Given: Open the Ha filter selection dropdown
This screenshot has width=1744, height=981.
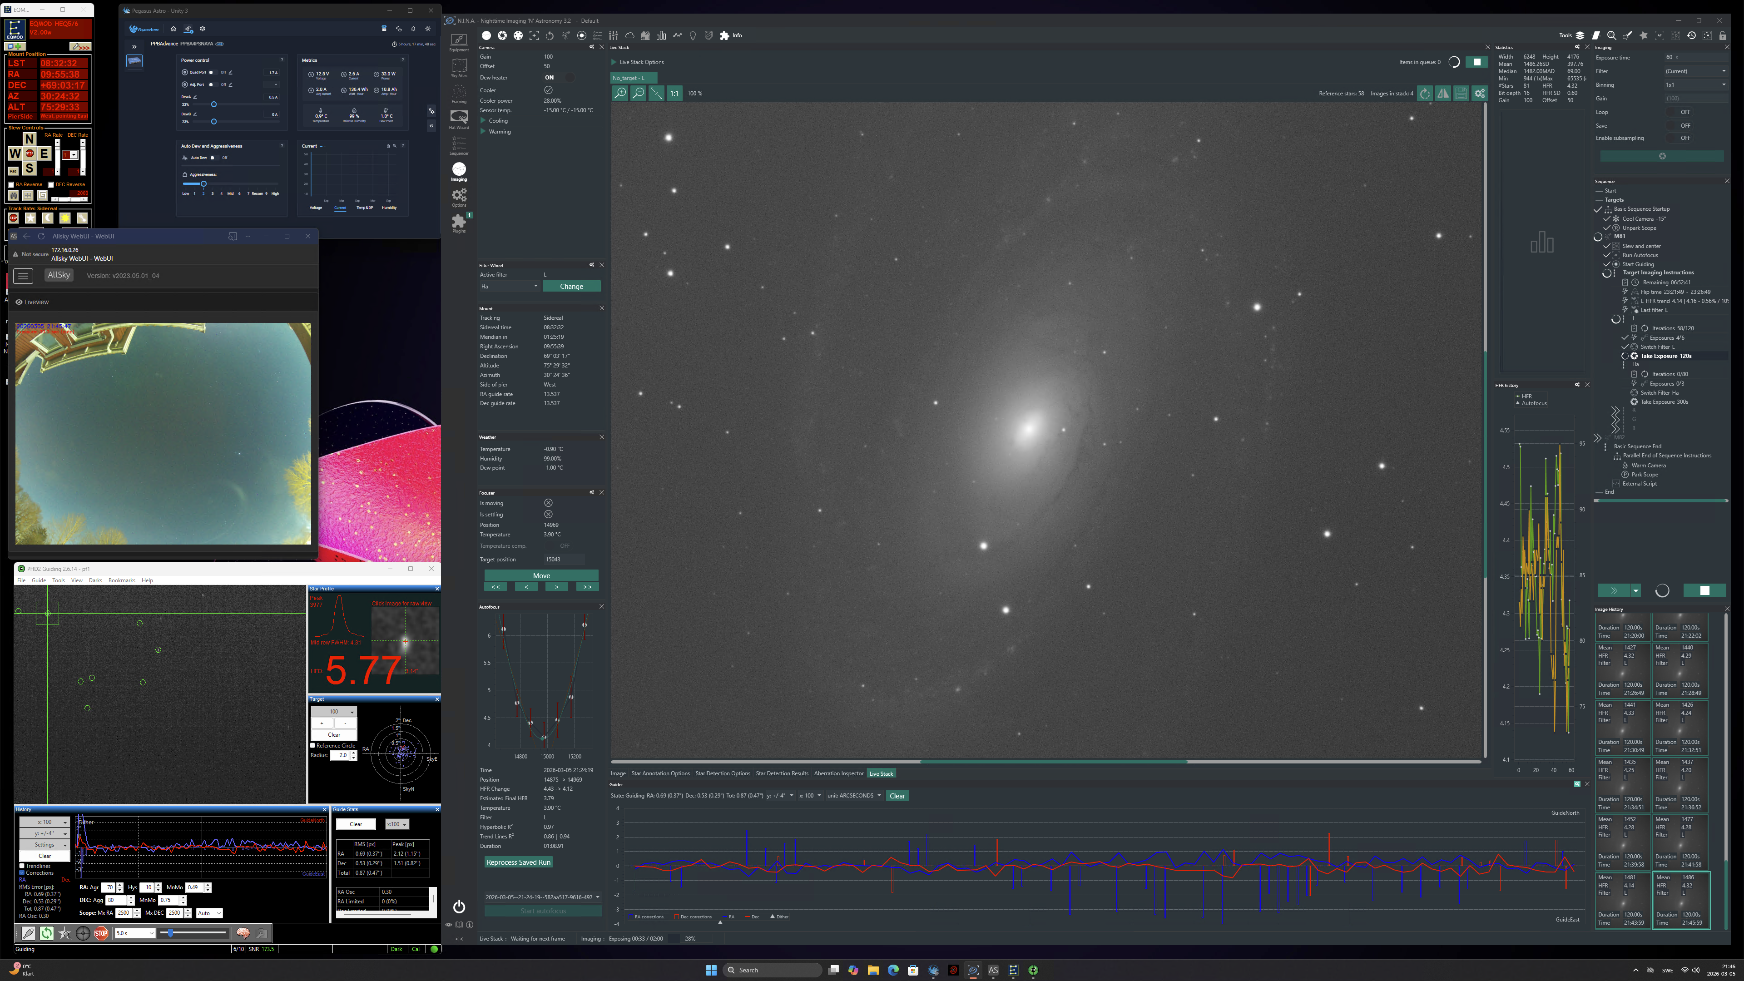Looking at the screenshot, I should 509,287.
